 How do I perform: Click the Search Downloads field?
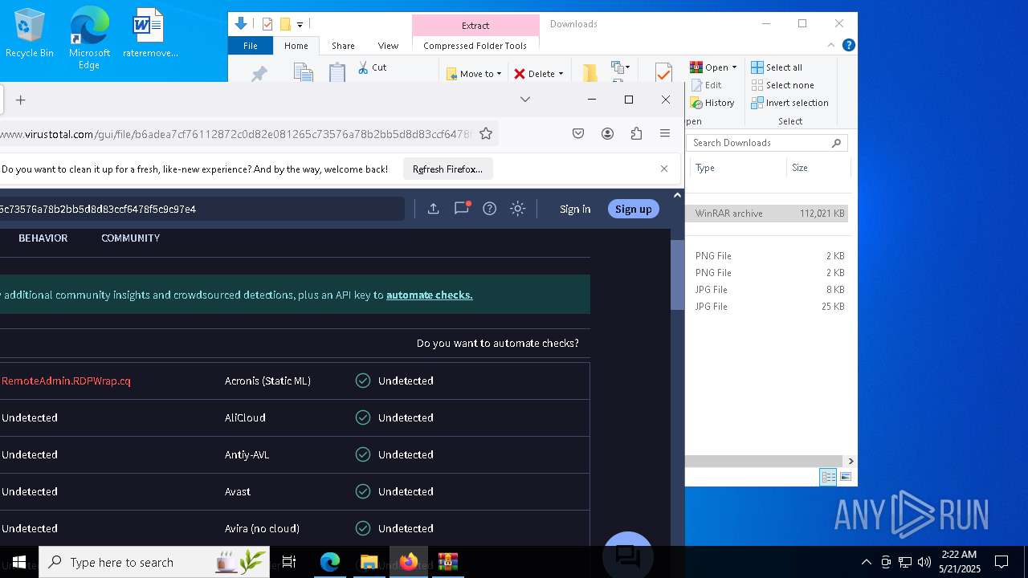[767, 143]
